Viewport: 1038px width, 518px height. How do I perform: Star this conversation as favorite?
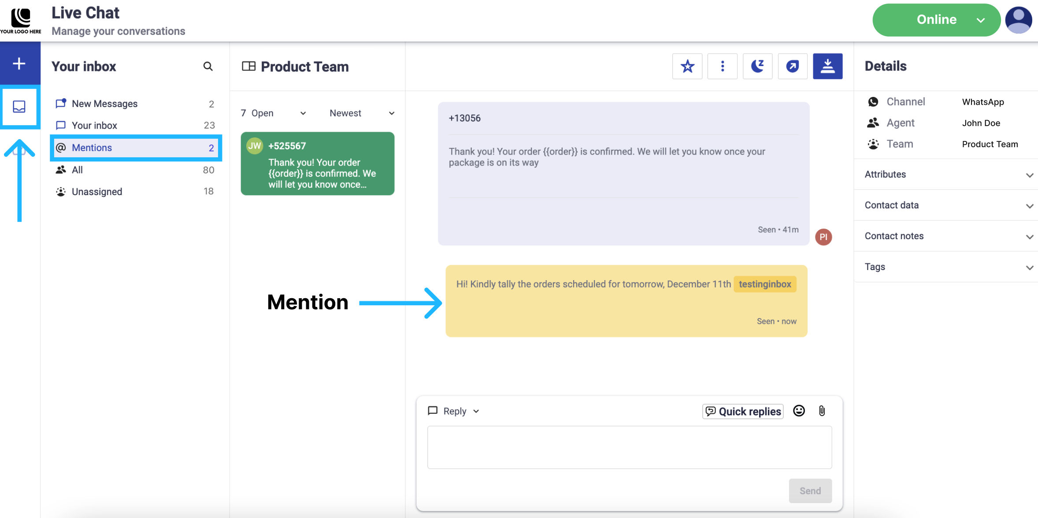(x=687, y=66)
